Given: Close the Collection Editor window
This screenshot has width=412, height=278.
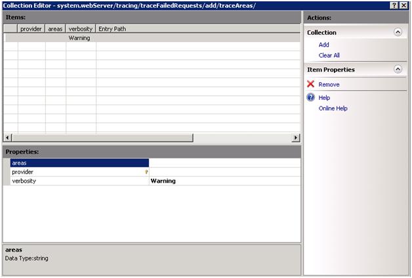Looking at the screenshot, I should pos(403,5).
